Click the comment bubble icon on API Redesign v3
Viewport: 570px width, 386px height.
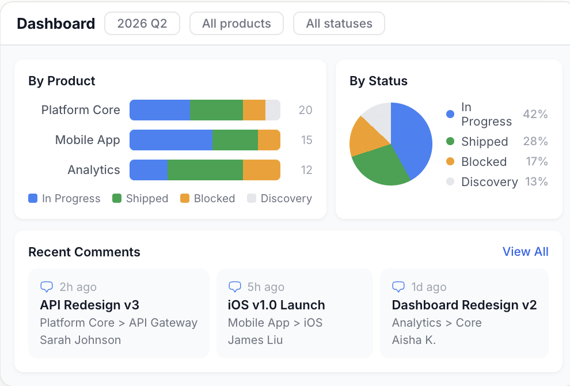[x=48, y=286]
